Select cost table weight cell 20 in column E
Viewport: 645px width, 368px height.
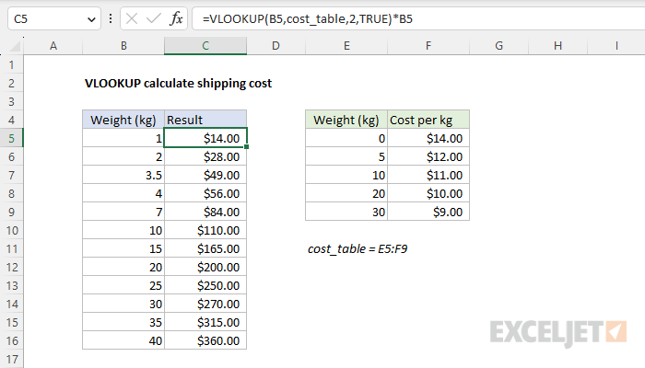[346, 193]
